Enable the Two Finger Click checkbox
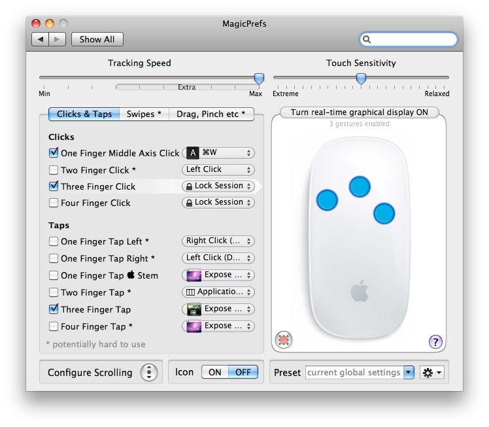The width and height of the screenshot is (489, 427). coord(54,170)
